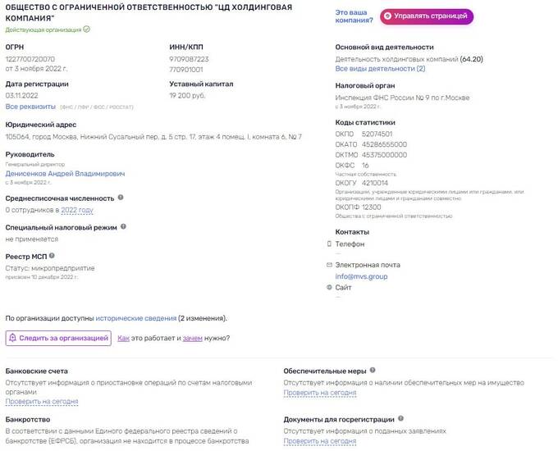
Task: Expand Все виды деятельности (2) link
Action: tap(380, 69)
